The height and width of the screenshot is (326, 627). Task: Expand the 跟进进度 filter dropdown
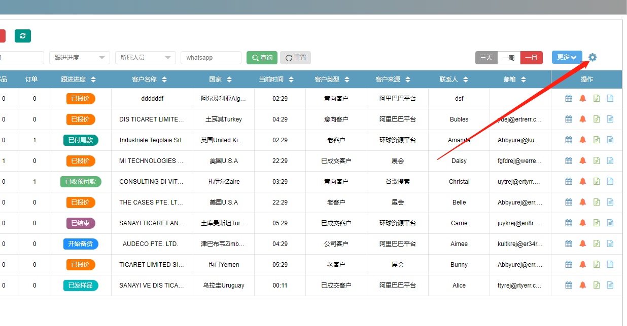80,58
